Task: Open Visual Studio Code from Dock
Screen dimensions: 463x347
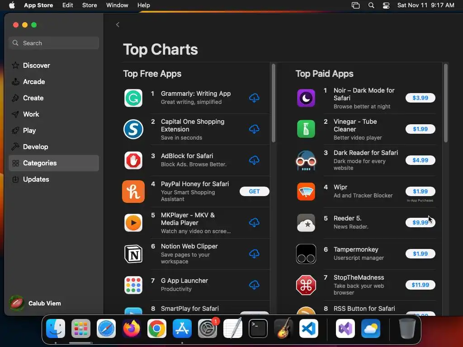Action: [309, 328]
